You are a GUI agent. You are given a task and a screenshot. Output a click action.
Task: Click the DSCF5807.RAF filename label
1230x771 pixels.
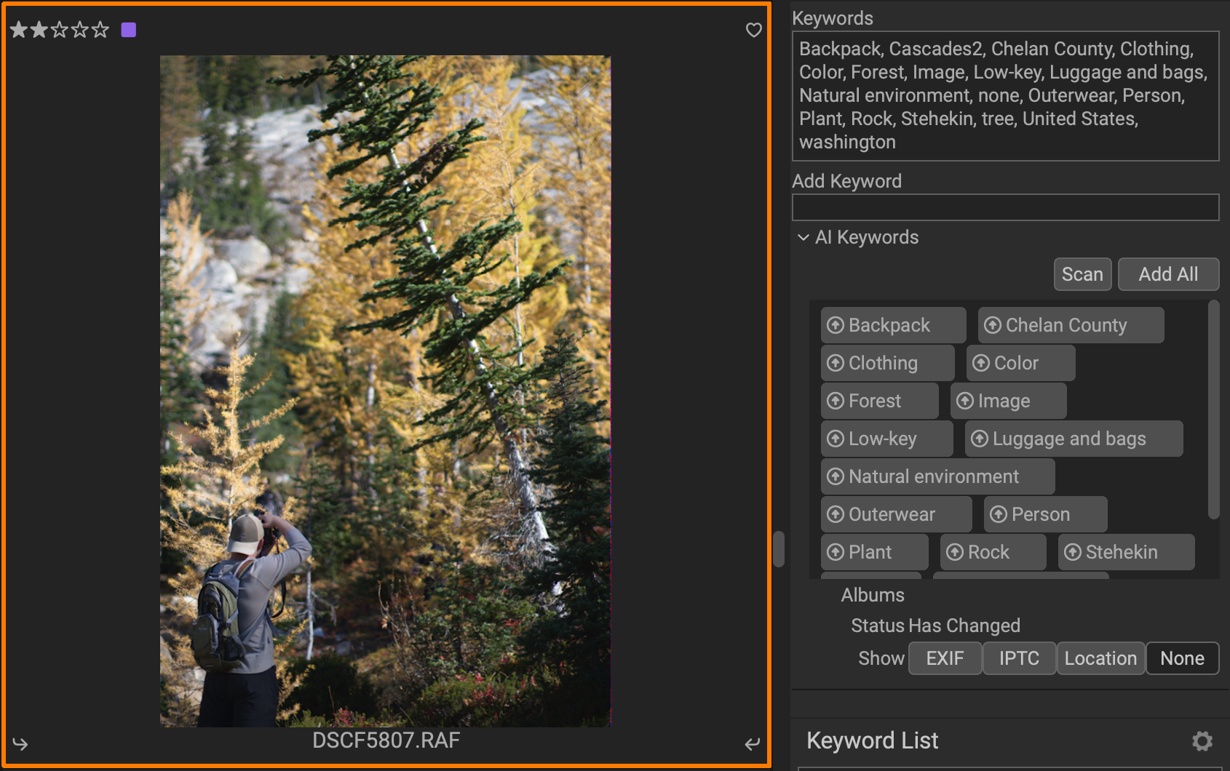point(386,740)
